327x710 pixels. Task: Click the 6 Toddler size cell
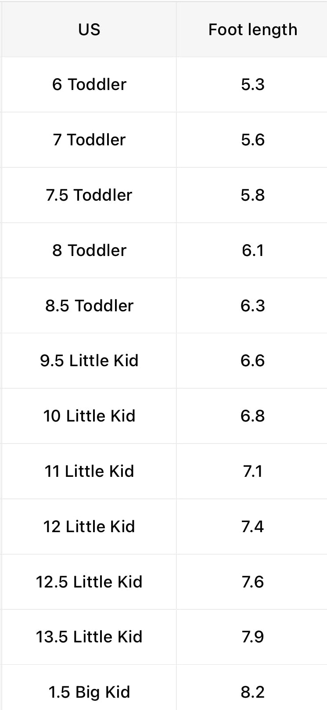[x=89, y=84]
